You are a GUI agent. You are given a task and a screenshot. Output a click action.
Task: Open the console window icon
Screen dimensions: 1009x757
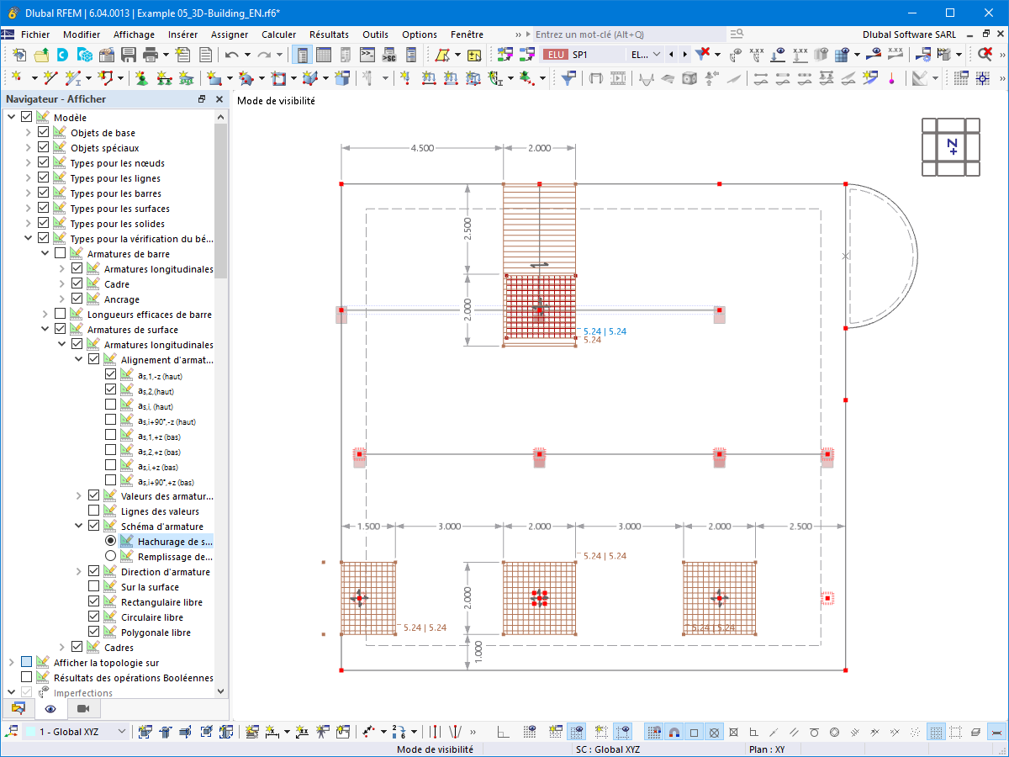coord(367,55)
